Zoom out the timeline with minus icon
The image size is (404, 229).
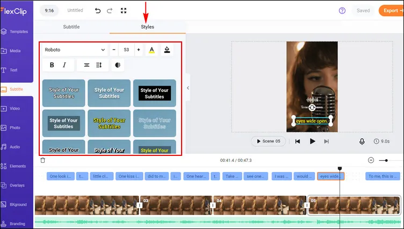(371, 160)
